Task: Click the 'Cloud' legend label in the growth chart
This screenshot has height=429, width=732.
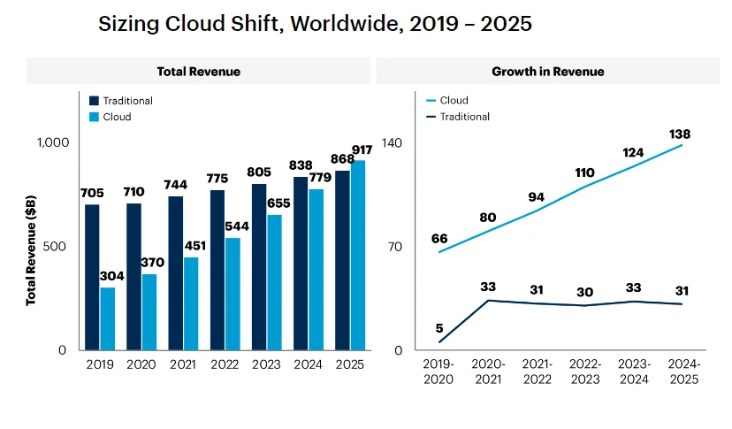Action: coord(454,101)
